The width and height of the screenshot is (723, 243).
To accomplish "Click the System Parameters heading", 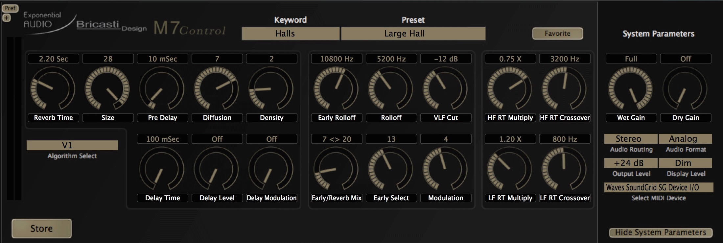I will [659, 34].
